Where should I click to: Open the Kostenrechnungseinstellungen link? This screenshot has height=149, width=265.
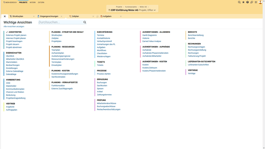point(65,74)
